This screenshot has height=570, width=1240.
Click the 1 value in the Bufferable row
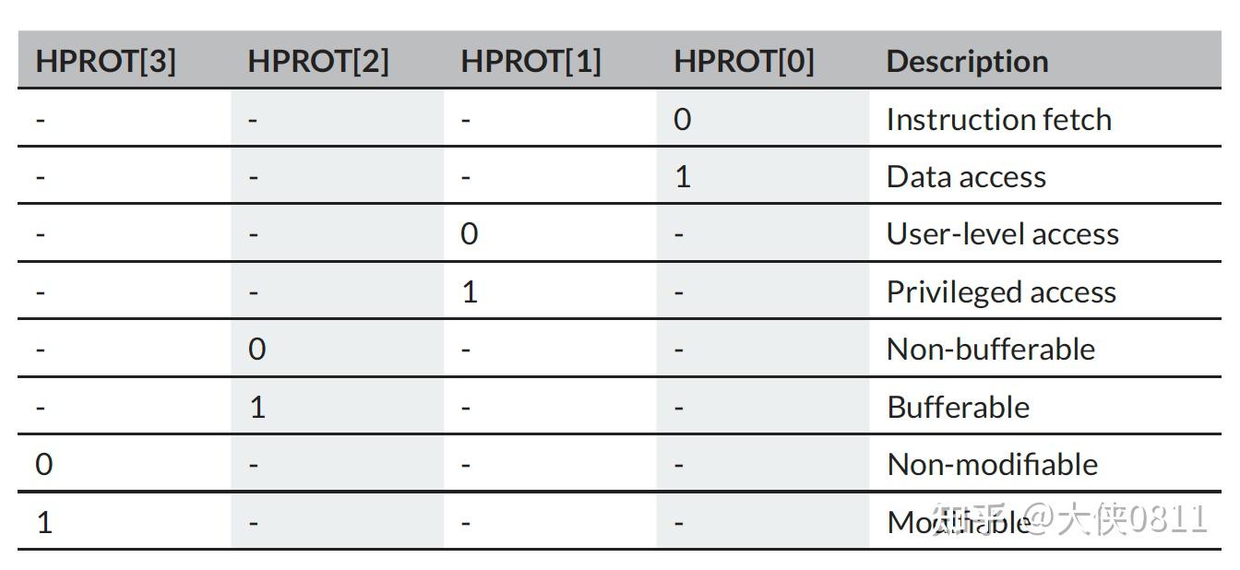click(x=256, y=407)
